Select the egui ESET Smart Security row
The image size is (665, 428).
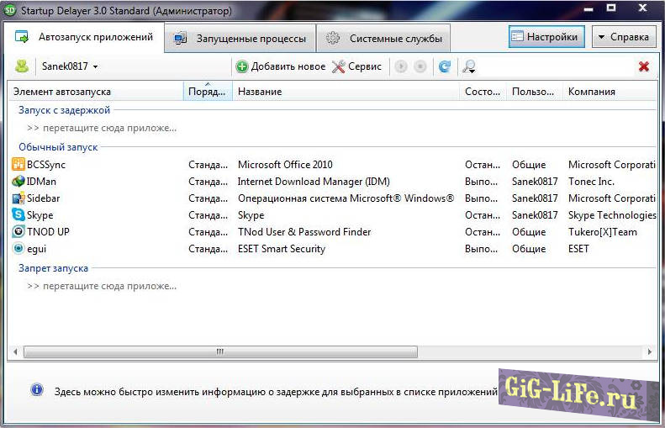click(x=281, y=249)
